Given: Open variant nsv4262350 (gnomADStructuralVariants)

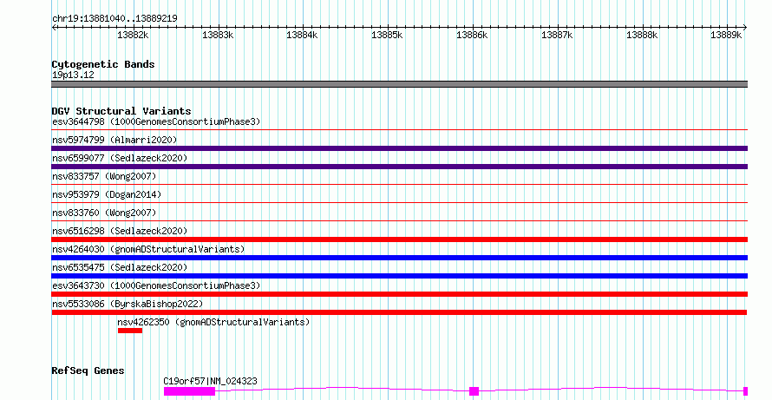Looking at the screenshot, I should click(213, 322).
